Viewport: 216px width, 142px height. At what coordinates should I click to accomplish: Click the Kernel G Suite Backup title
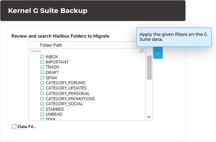tap(48, 10)
